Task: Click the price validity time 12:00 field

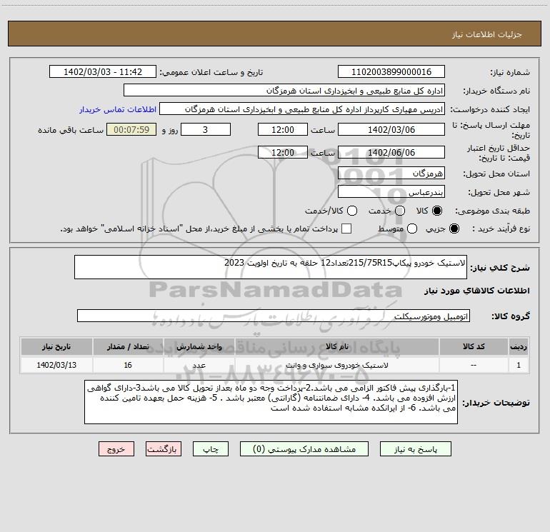Action: (283, 152)
